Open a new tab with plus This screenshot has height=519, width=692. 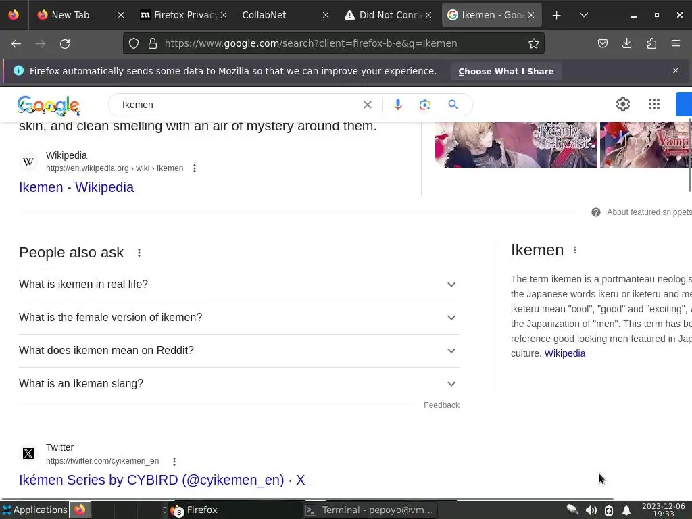[x=557, y=16]
